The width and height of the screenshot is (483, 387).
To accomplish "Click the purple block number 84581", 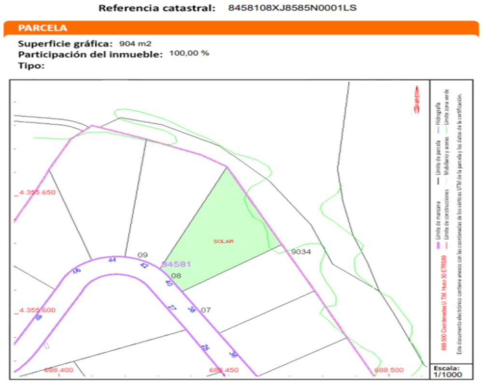I will pyautogui.click(x=176, y=264).
